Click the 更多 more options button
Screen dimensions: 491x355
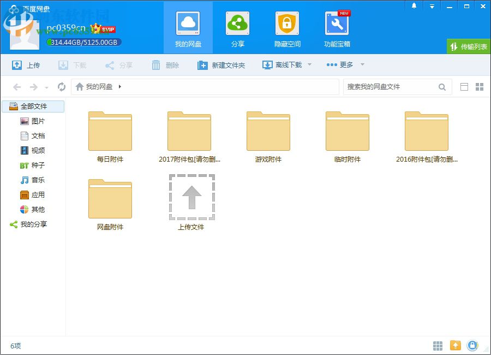tap(340, 65)
